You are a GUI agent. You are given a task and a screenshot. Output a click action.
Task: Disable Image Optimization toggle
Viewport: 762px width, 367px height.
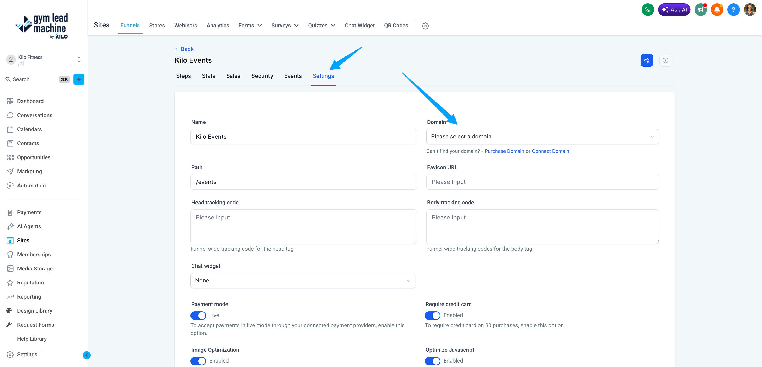198,361
